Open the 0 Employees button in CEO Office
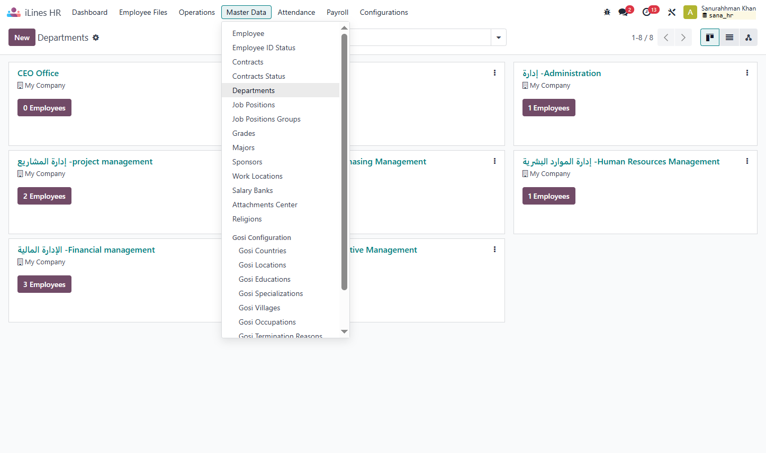 [44, 108]
